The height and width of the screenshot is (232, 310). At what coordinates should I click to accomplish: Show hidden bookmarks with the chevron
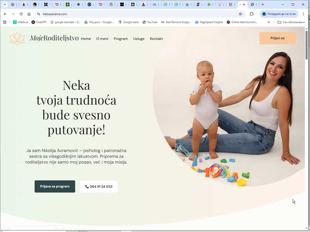269,22
